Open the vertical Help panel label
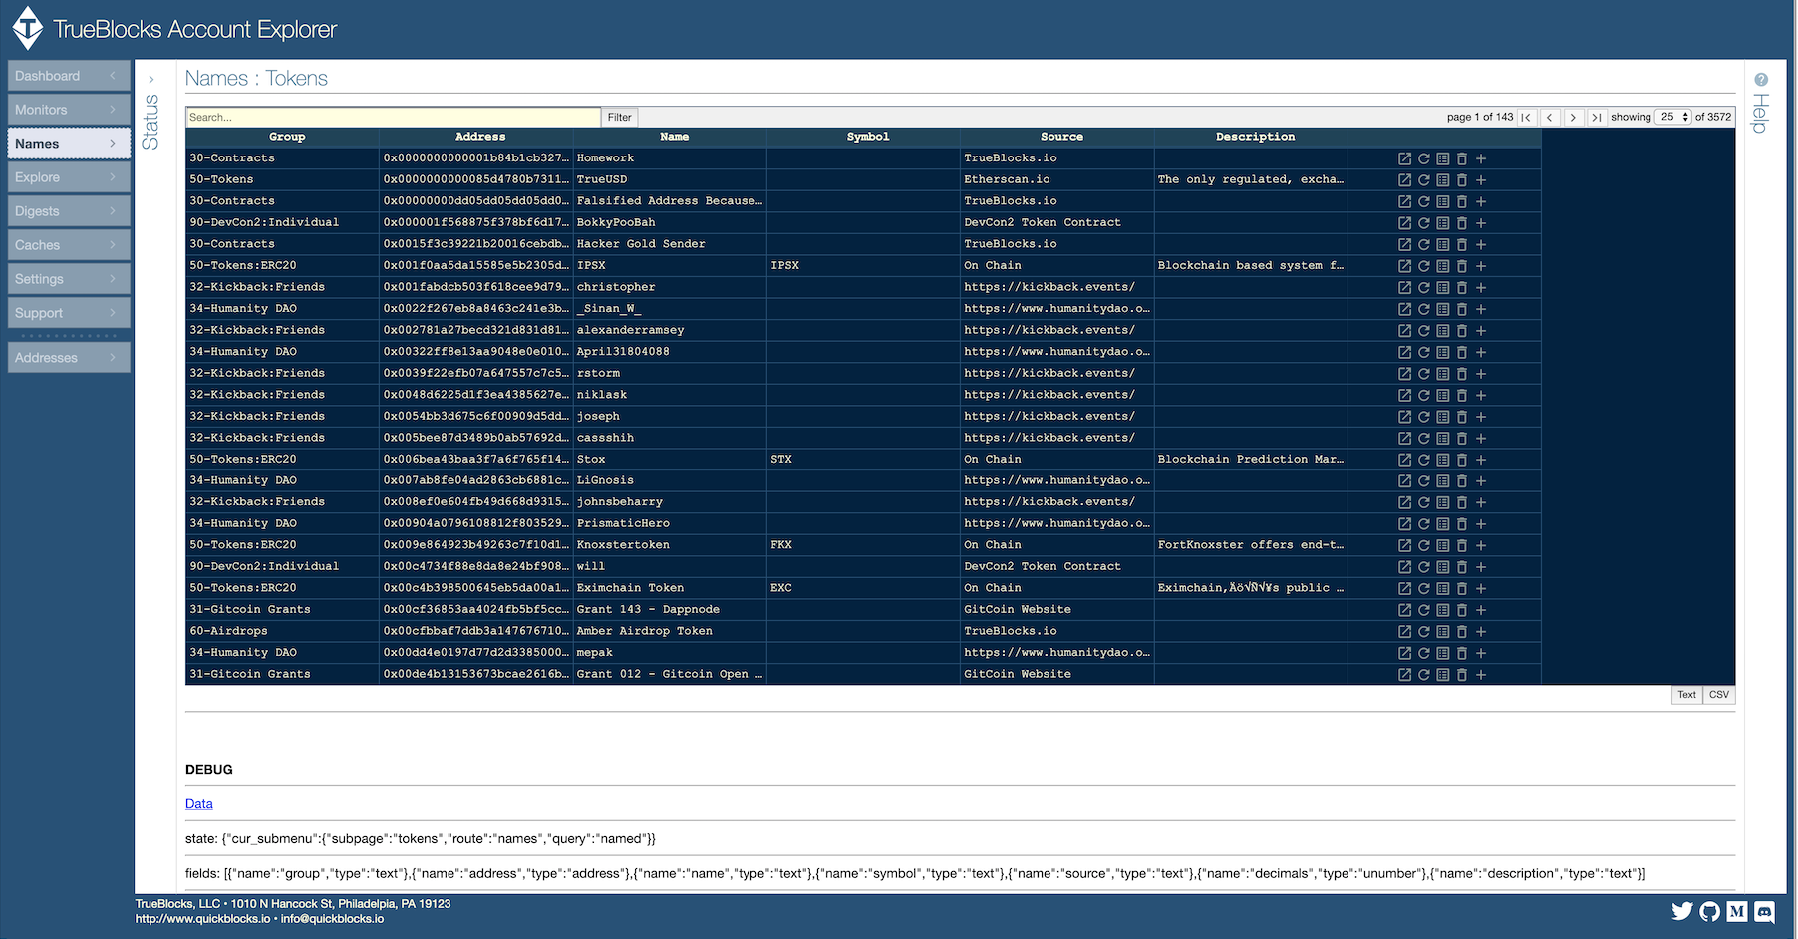Screen dimensions: 1798x939 (x=1761, y=113)
